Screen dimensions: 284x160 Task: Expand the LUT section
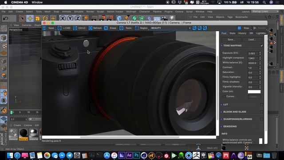(x=221, y=105)
